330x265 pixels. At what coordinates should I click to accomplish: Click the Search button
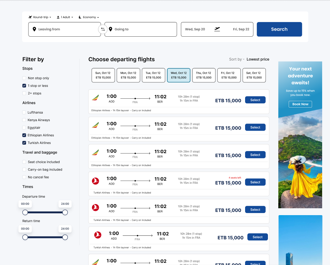pos(279,29)
